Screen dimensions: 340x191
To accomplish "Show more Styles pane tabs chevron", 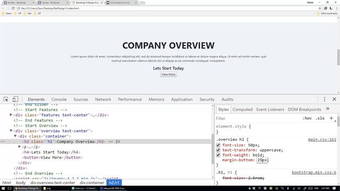I will coord(328,109).
